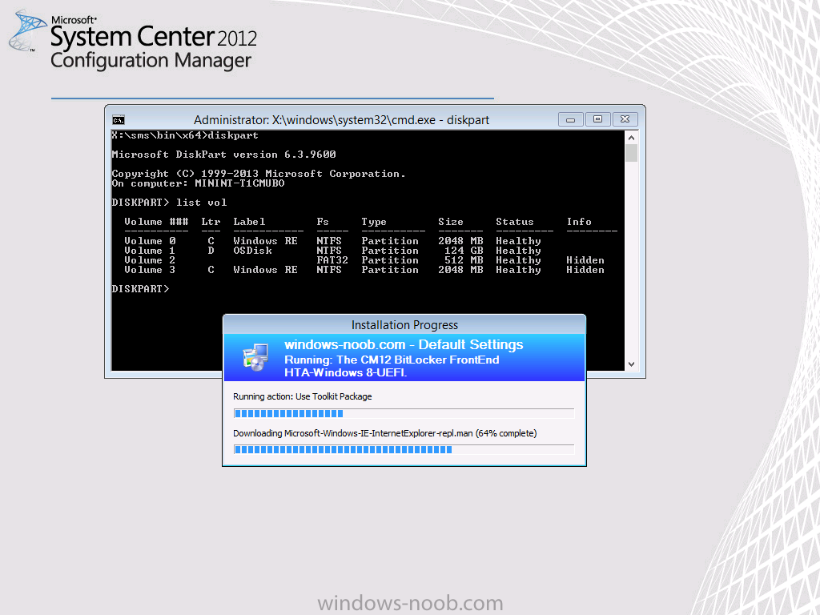
Task: Click the download progress bar at 64%
Action: (x=404, y=450)
